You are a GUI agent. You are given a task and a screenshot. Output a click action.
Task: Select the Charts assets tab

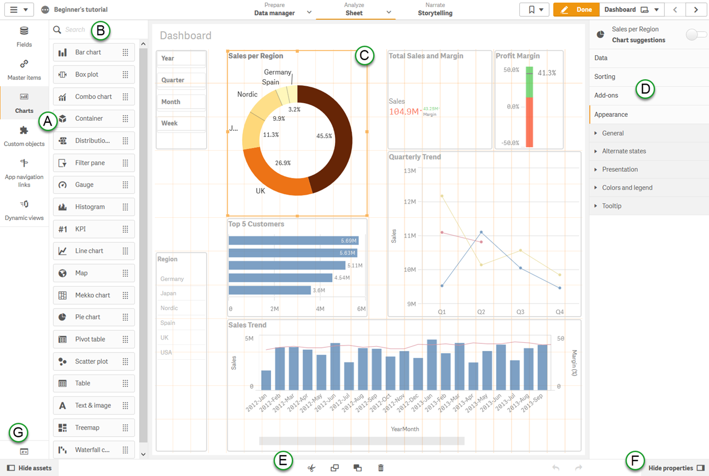(24, 103)
